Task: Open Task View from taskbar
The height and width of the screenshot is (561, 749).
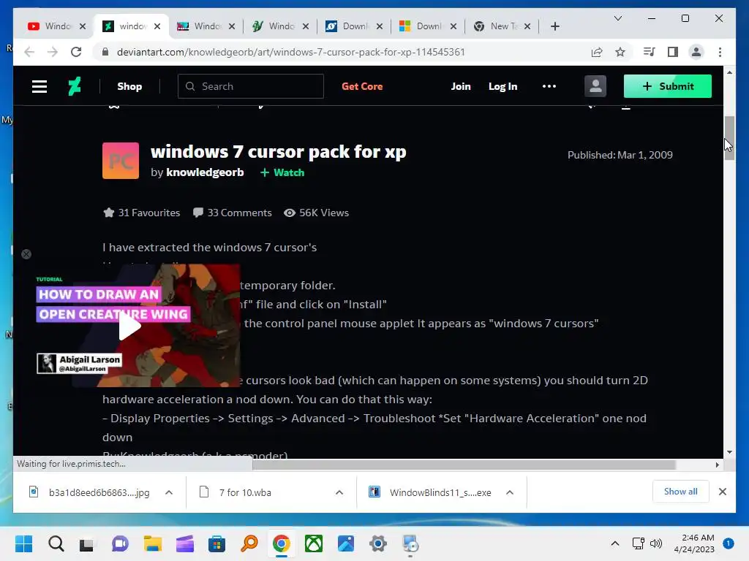Action: (x=86, y=543)
